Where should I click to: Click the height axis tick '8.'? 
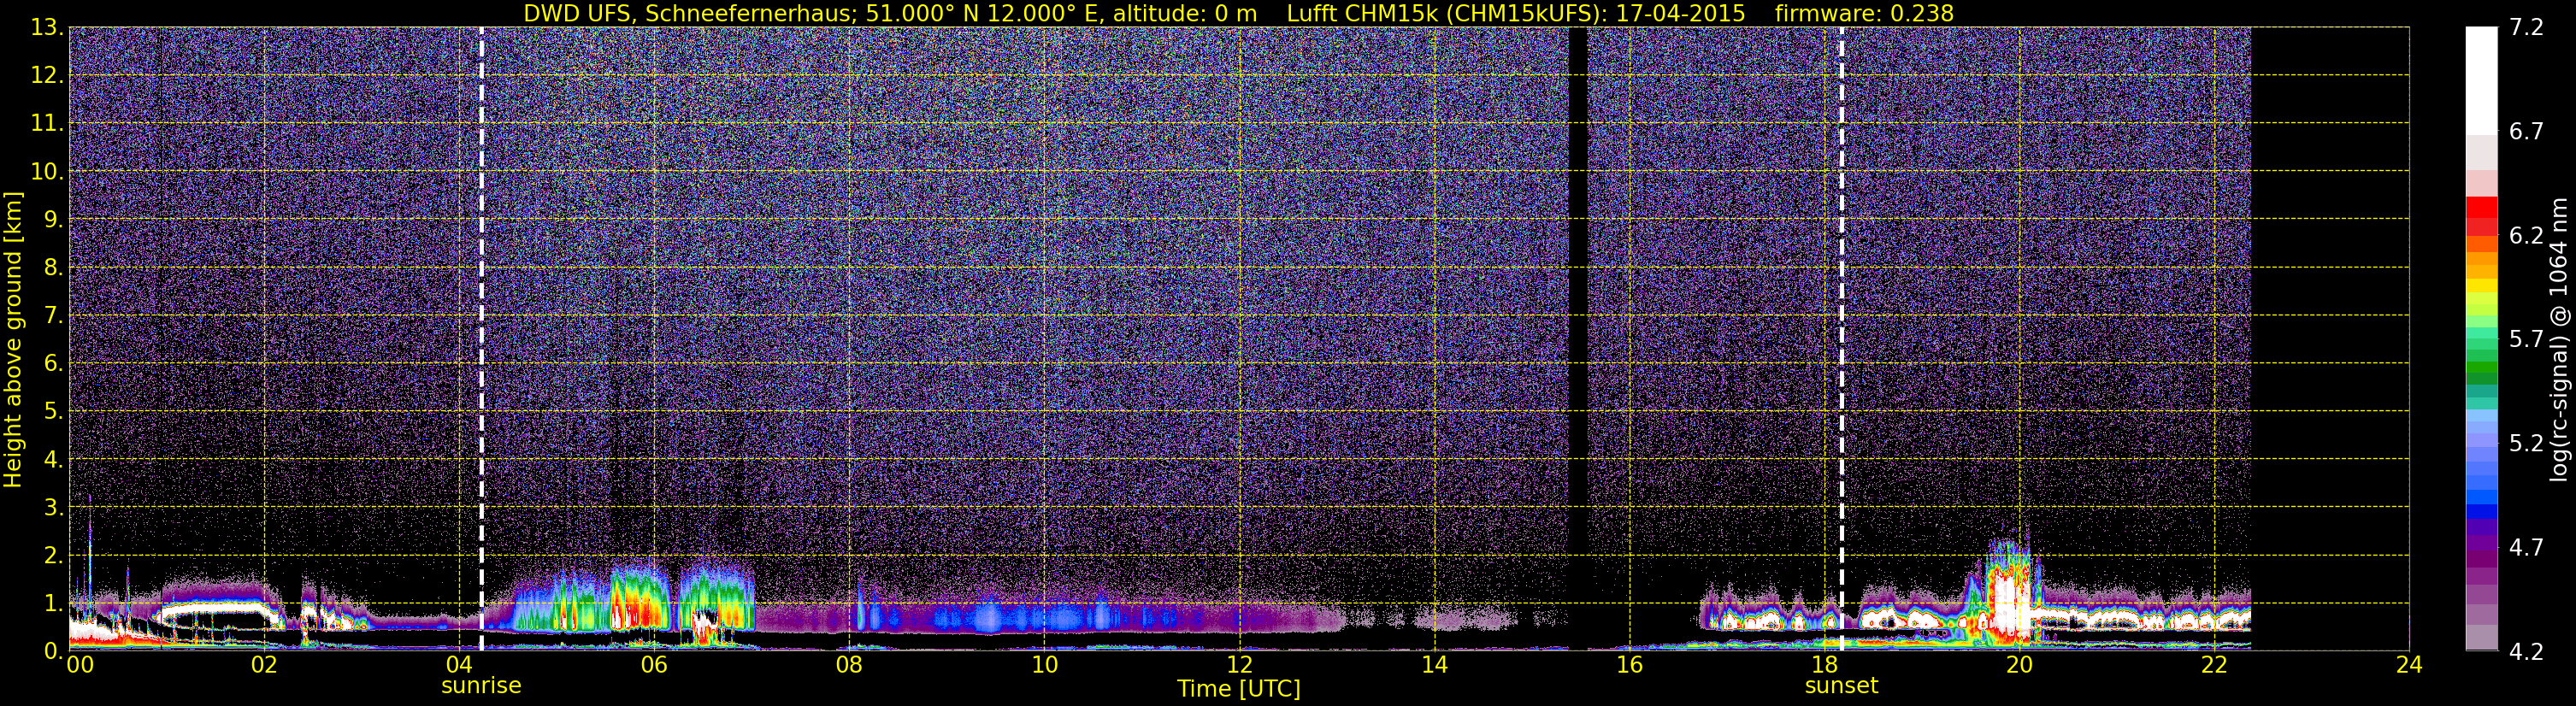pyautogui.click(x=52, y=267)
